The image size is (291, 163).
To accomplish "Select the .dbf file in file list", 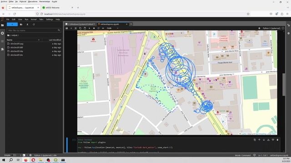I will 34,48.
